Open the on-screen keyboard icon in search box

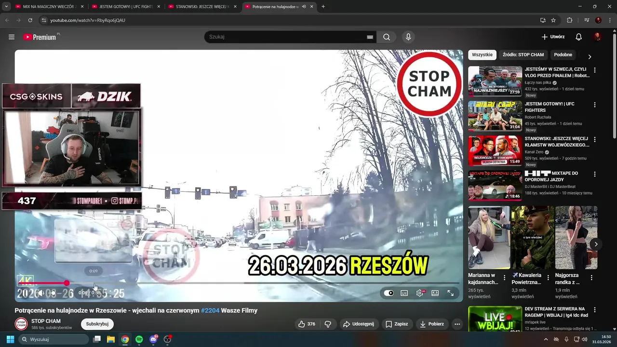370,37
